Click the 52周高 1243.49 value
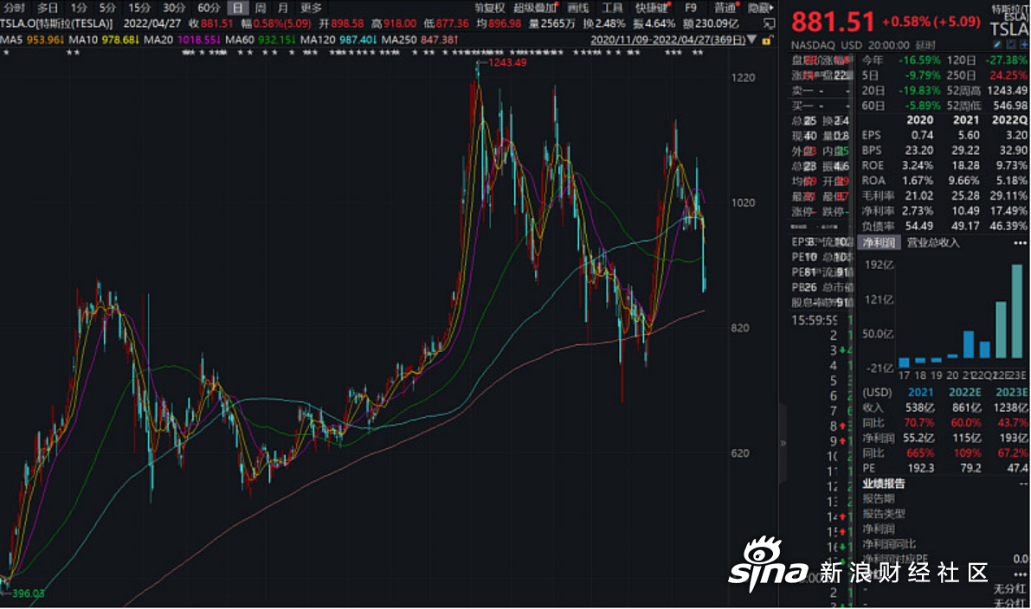The height and width of the screenshot is (609, 1031). [1008, 90]
